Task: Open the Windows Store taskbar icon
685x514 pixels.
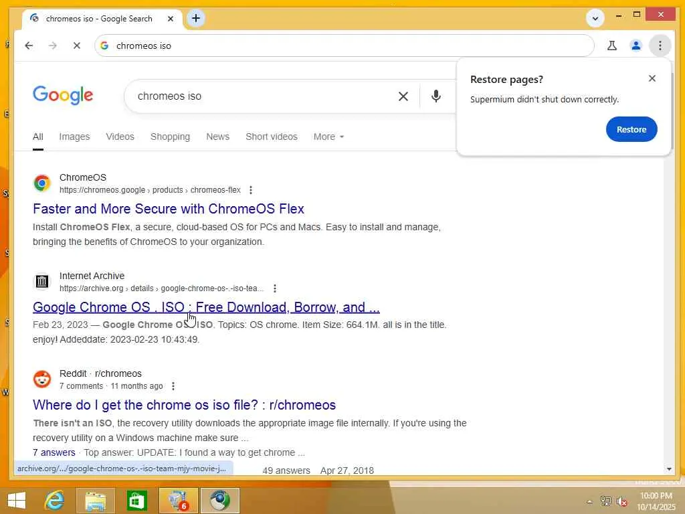Action: click(x=136, y=501)
